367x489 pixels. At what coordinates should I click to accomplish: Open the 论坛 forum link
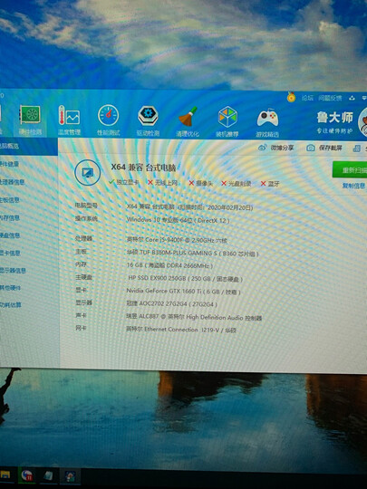(307, 98)
